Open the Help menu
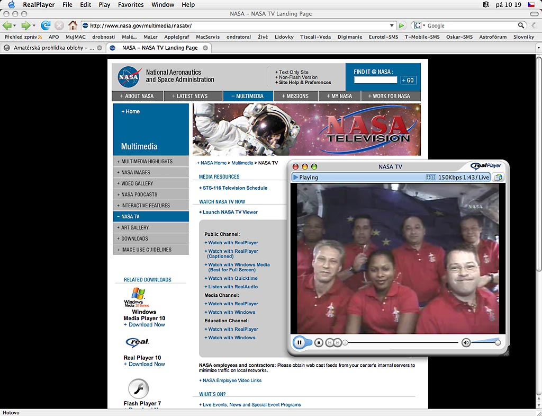542x416 pixels. click(x=188, y=4)
